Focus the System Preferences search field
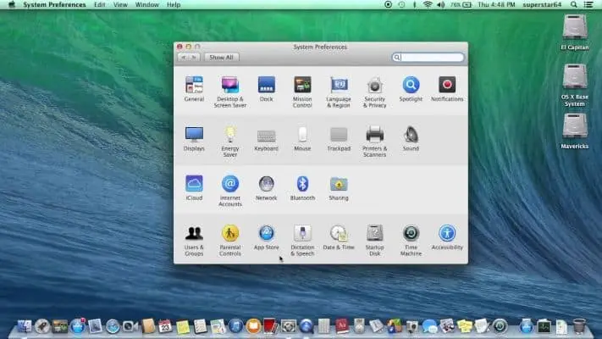Image resolution: width=602 pixels, height=339 pixels. (x=428, y=58)
